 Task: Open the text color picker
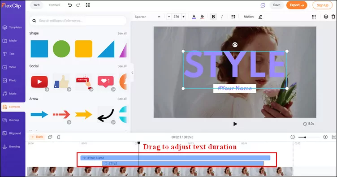194,17
